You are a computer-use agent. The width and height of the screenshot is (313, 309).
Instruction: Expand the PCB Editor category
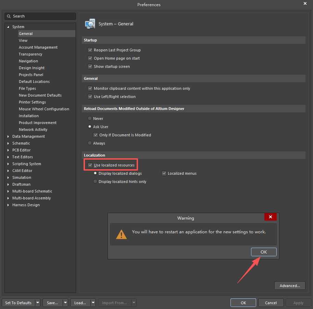point(9,150)
